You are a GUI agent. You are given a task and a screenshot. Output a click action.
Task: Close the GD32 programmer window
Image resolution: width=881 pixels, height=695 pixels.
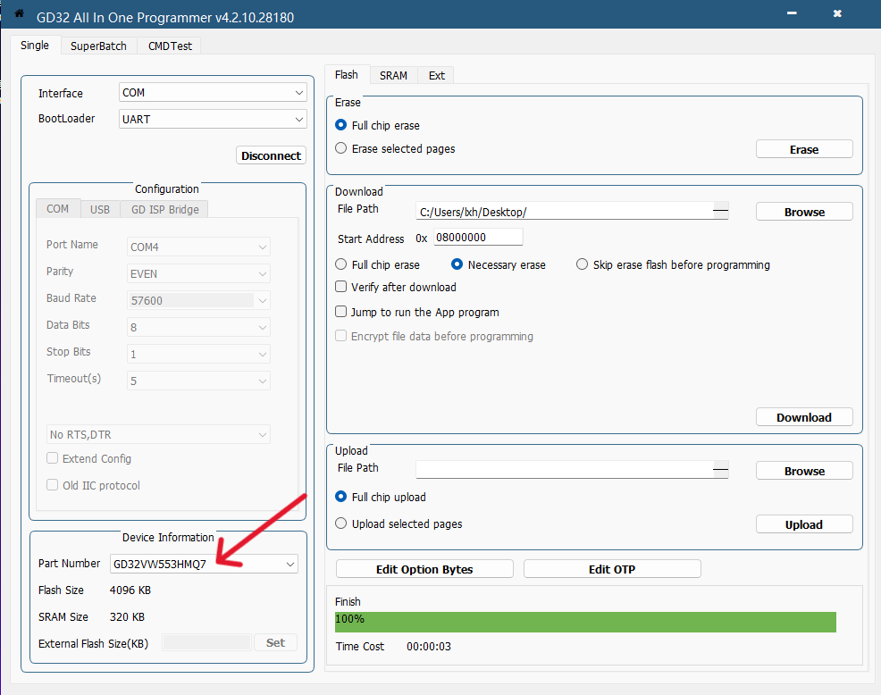point(837,14)
